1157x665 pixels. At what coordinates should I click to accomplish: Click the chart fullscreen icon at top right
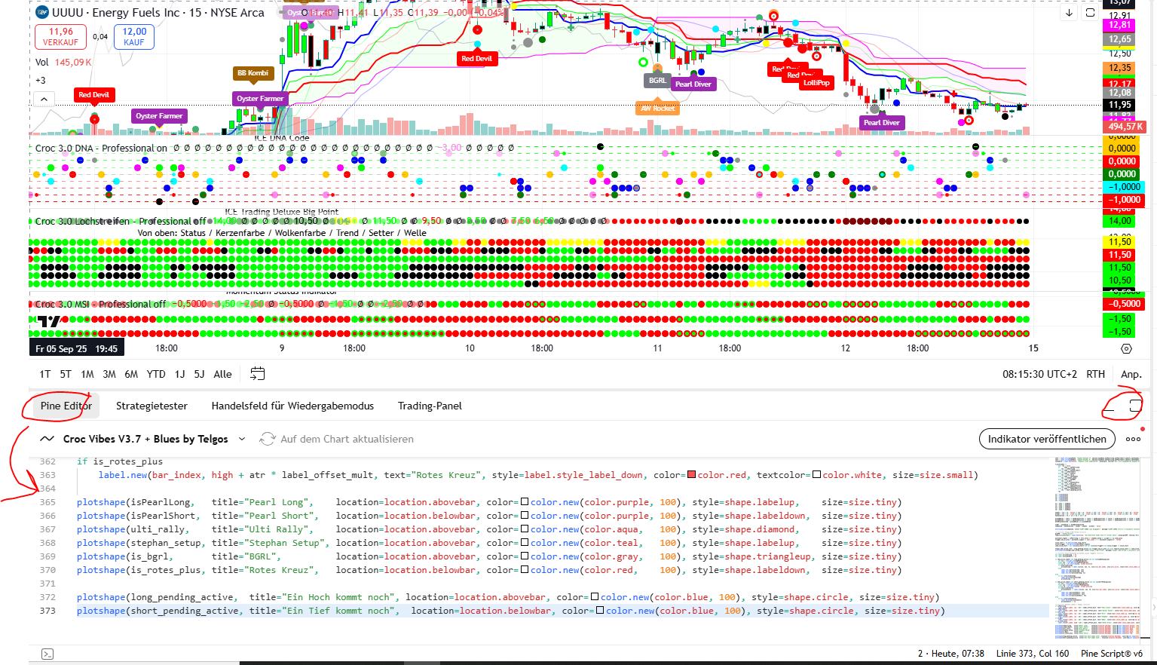pos(1090,13)
